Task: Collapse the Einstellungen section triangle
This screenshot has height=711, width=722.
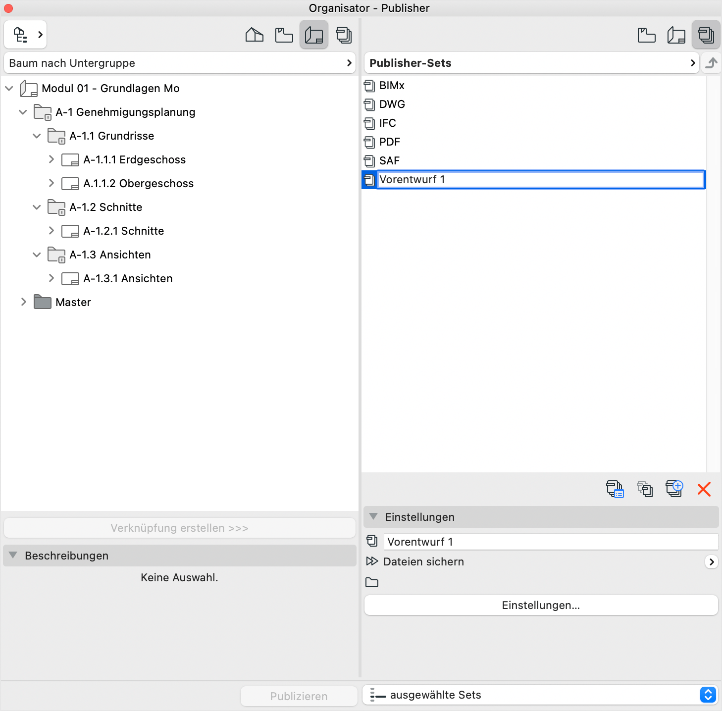Action: coord(374,516)
